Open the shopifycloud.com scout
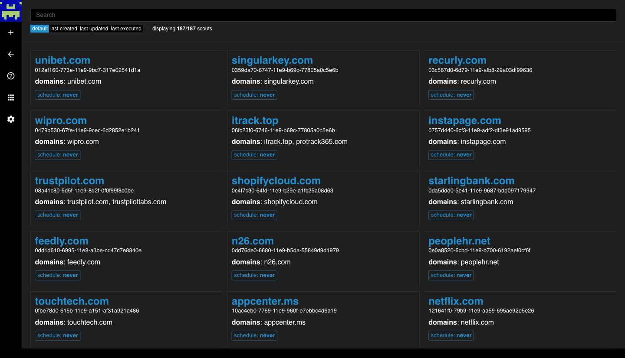 click(276, 181)
